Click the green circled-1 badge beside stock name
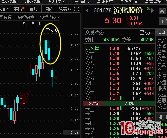167x138 pixels. pyautogui.click(x=148, y=8)
